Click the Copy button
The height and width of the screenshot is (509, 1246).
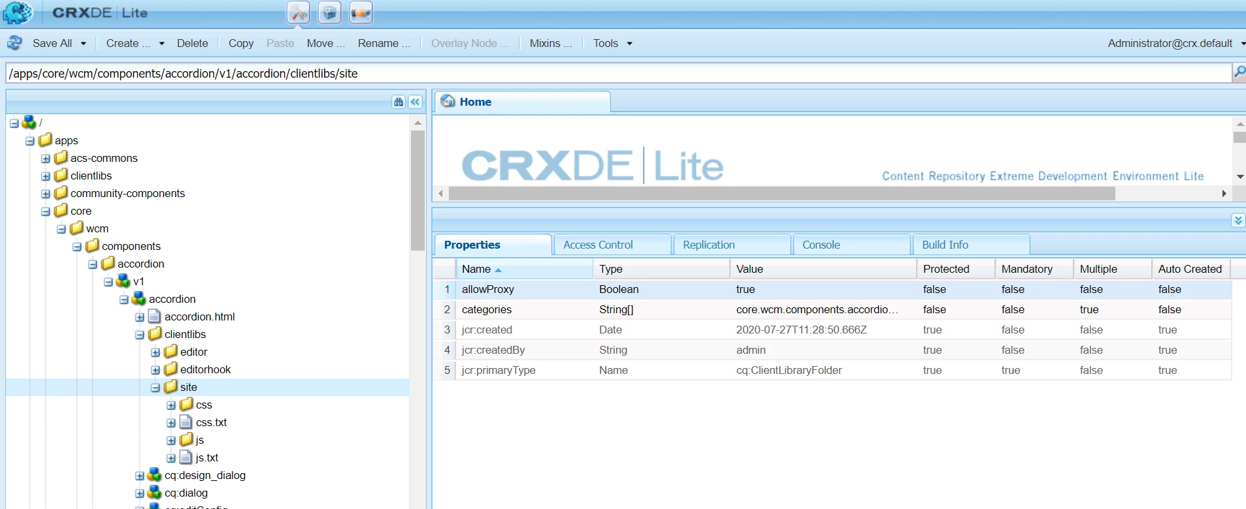pyautogui.click(x=240, y=43)
